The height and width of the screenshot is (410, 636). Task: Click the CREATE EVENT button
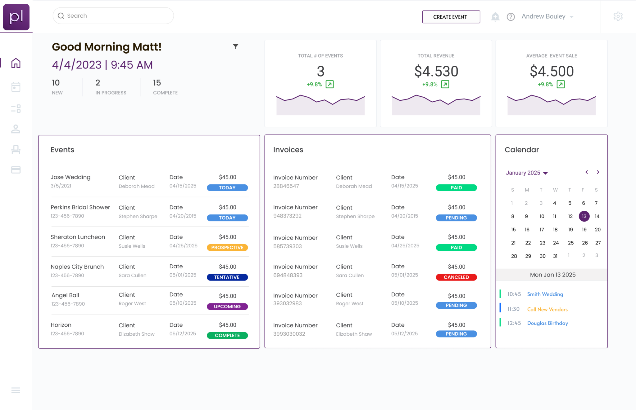(x=451, y=17)
